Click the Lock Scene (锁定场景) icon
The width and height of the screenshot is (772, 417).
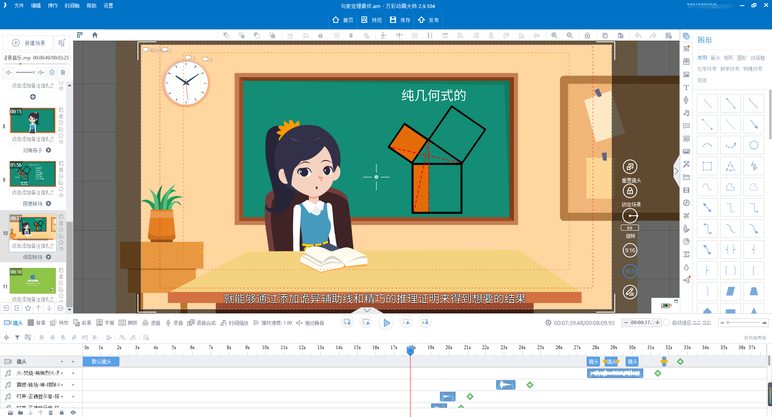(x=630, y=191)
